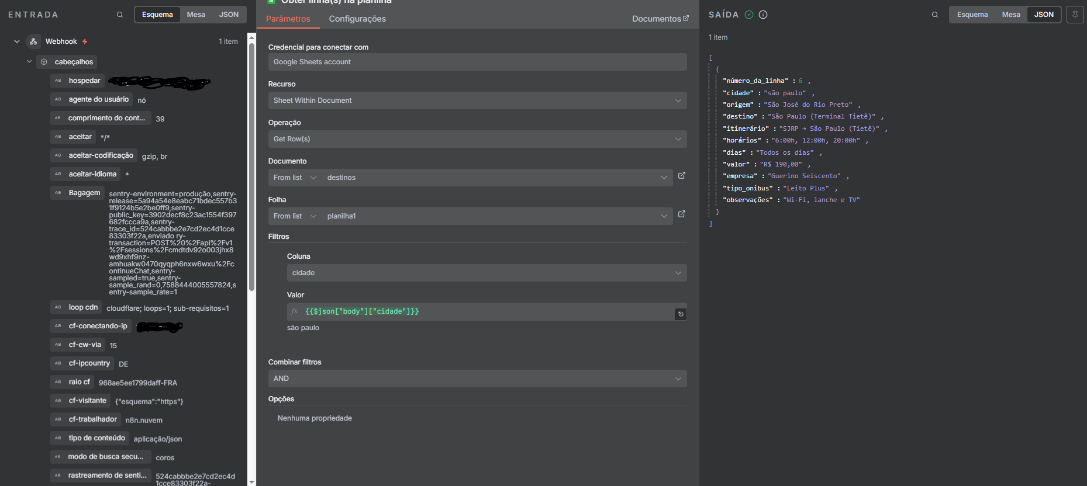Click the input panel vertical scrollbar
Image resolution: width=1087 pixels, height=486 pixels.
[x=252, y=166]
